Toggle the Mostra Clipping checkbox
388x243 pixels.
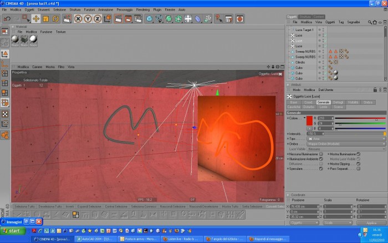point(358,164)
